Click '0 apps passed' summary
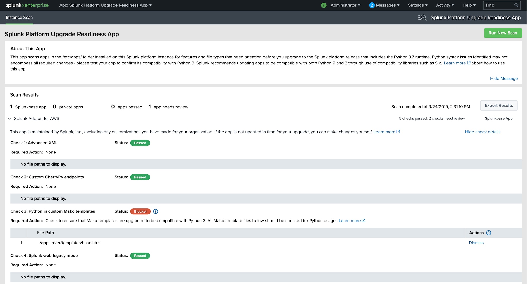 [127, 107]
